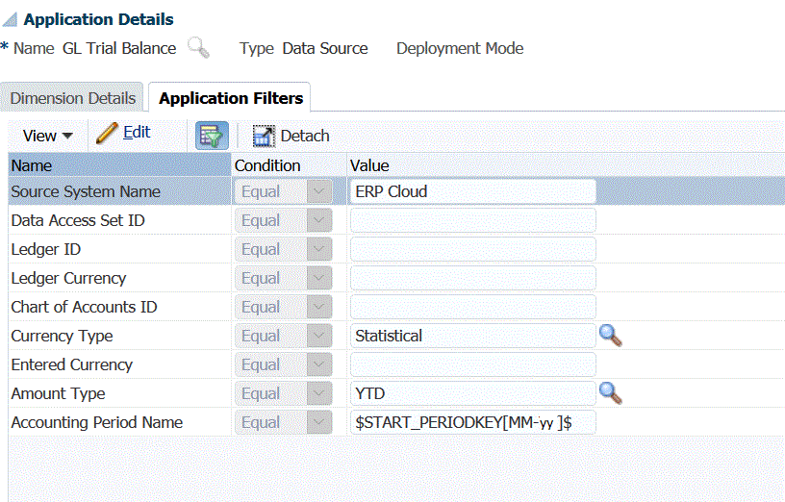785x502 pixels.
Task: Click the Accounting Period Name value field
Action: (472, 422)
